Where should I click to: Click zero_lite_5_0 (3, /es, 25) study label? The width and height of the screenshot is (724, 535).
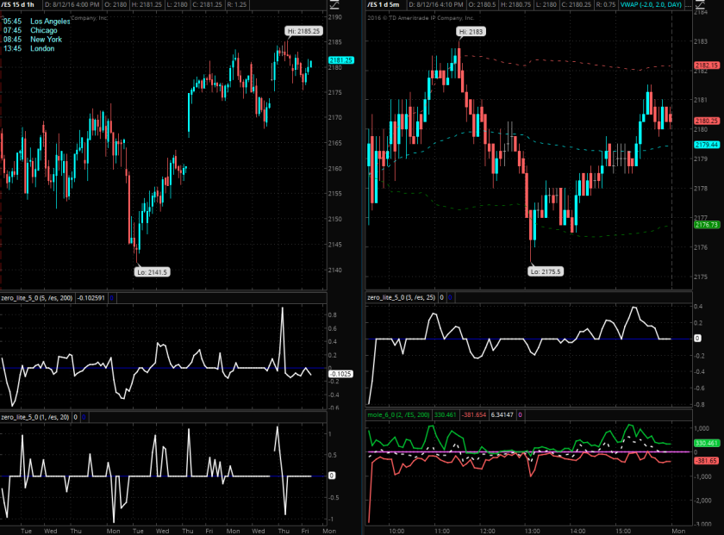click(402, 297)
